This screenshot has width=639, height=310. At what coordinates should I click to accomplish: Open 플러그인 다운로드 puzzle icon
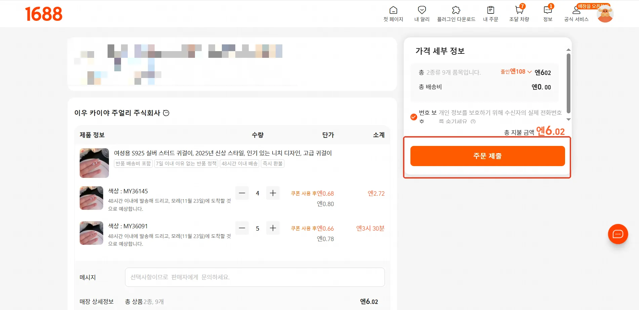click(456, 10)
